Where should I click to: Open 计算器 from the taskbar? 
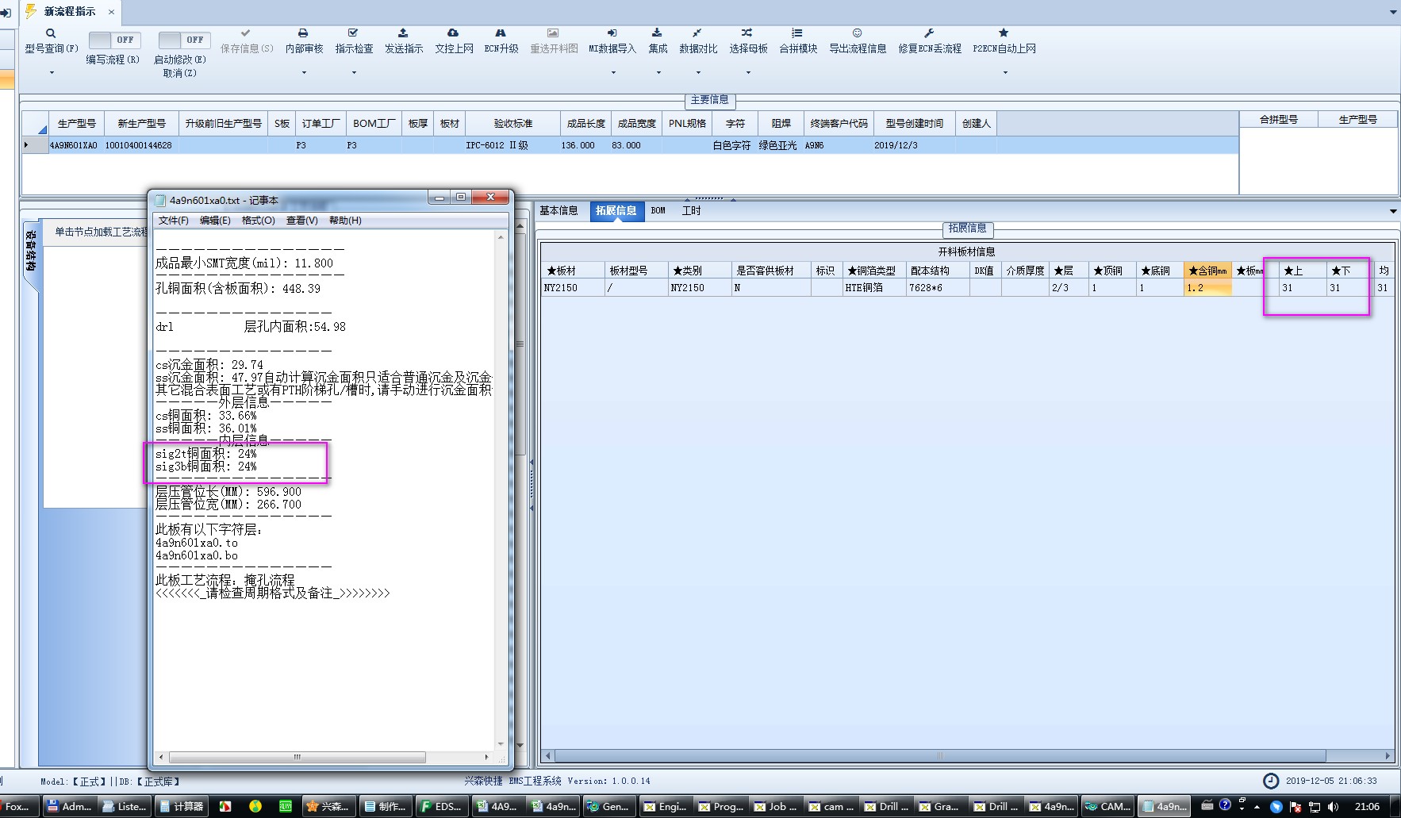tap(182, 806)
